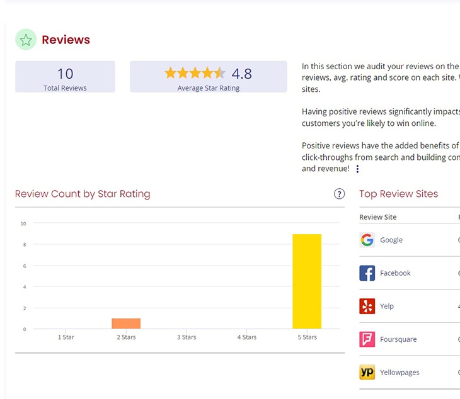Click the orange 2 Stars bar
This screenshot has height=399, width=460.
(x=126, y=323)
